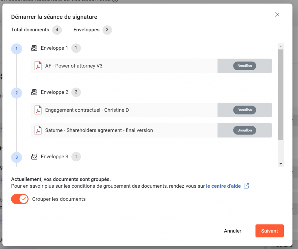Click the PDF icon for Saturne - Shareholders agreement
This screenshot has width=298, height=249.
[x=38, y=130]
